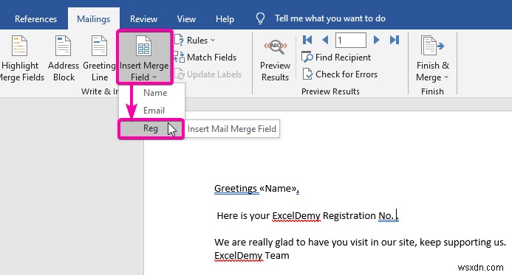Select Reg merge field
The width and height of the screenshot is (512, 275).
coord(151,129)
